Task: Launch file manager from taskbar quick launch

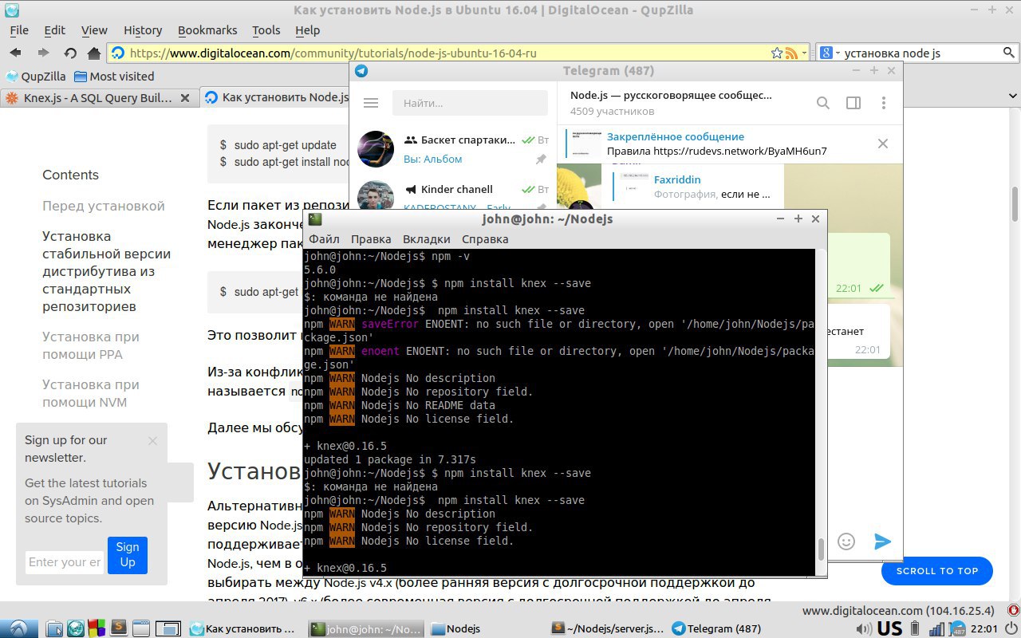Action: [54, 628]
